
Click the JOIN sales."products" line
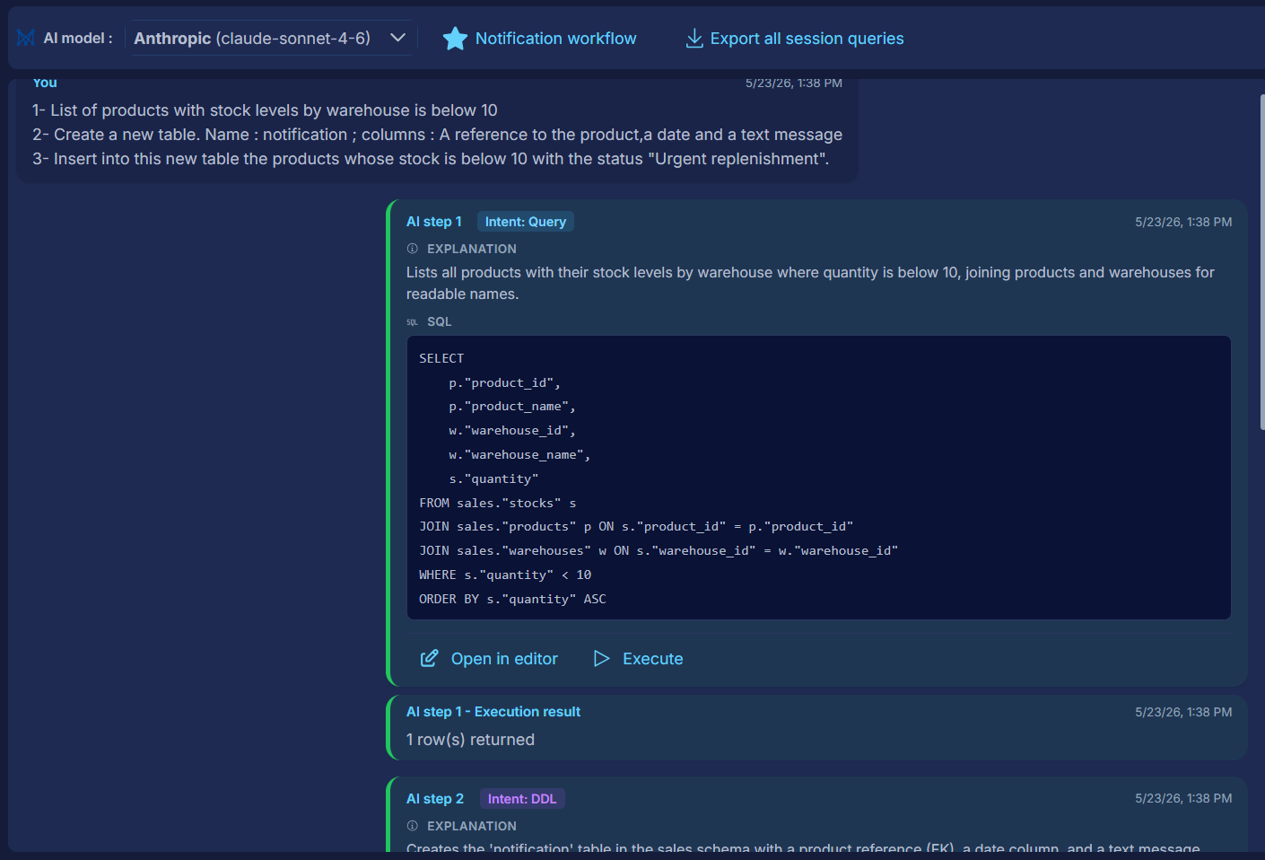tap(636, 527)
